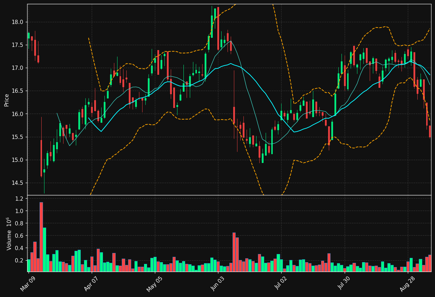Click the 16.0 price tick label
The width and height of the screenshot is (435, 297).
point(17,114)
